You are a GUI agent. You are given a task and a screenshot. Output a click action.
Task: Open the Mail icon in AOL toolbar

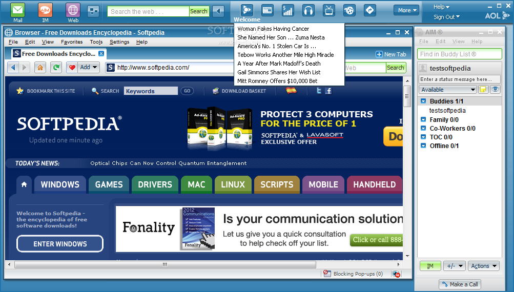(18, 10)
